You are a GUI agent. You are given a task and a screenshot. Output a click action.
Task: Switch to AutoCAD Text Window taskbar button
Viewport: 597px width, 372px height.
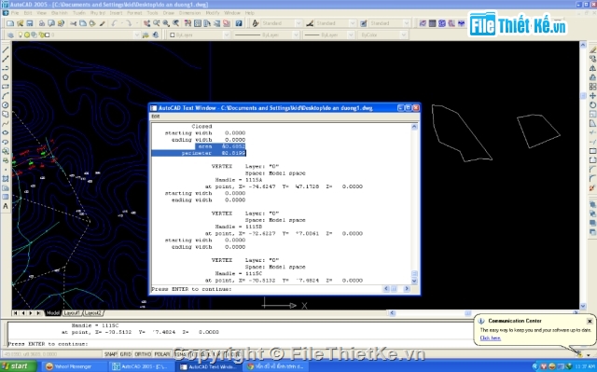[x=209, y=366]
